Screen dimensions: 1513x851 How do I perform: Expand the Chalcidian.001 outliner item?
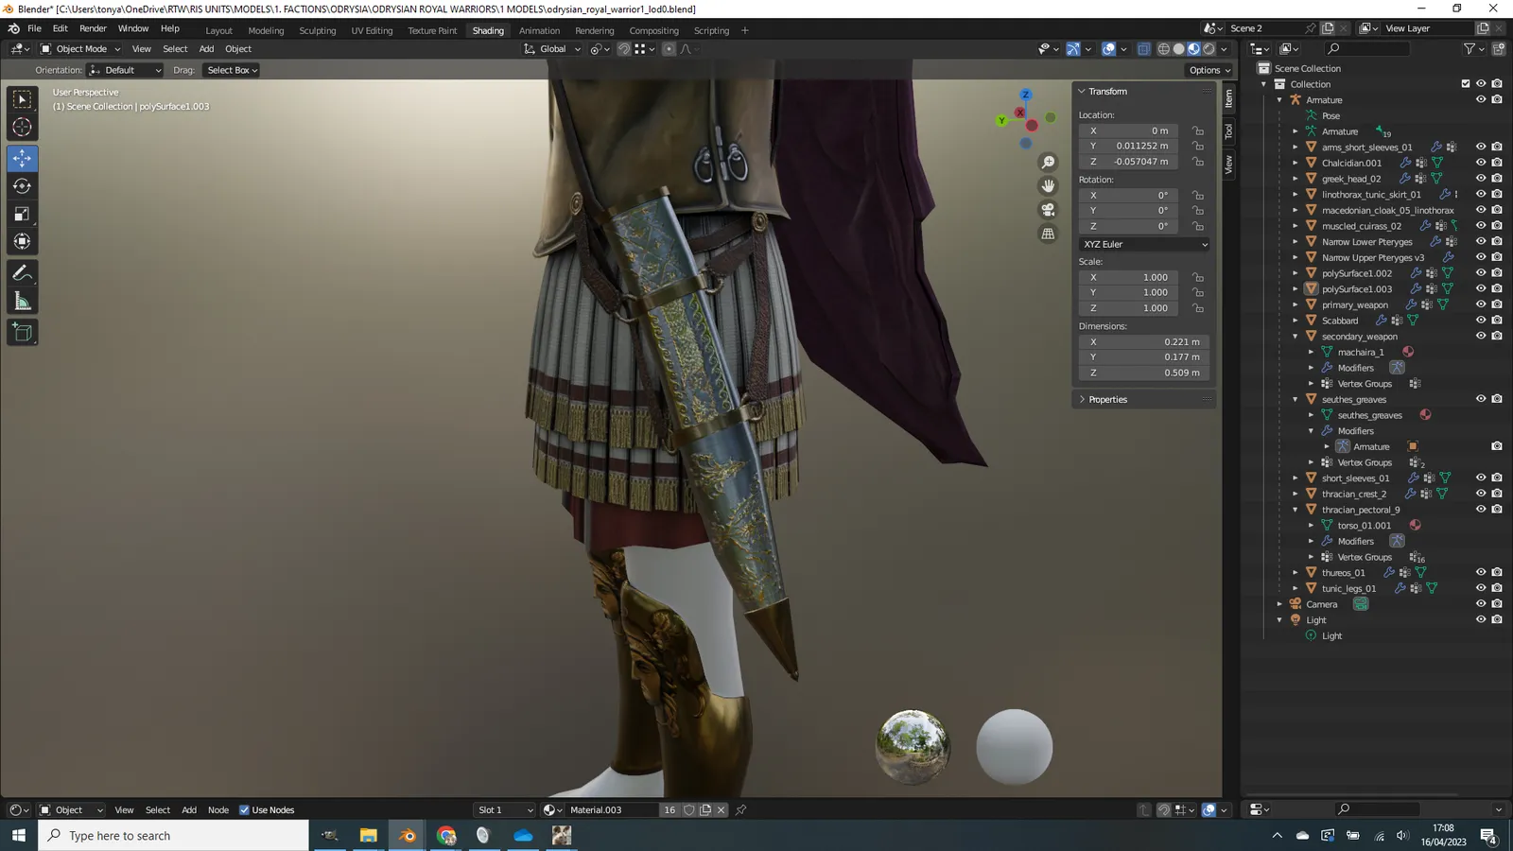click(x=1296, y=163)
